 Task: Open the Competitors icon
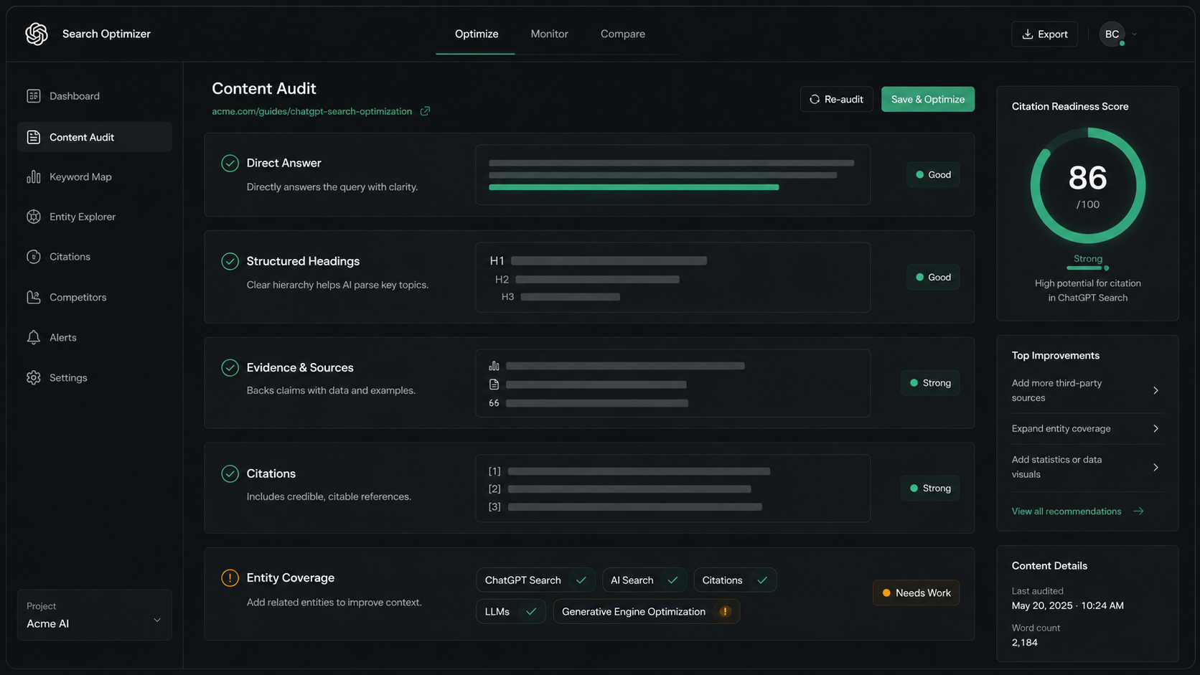[34, 297]
